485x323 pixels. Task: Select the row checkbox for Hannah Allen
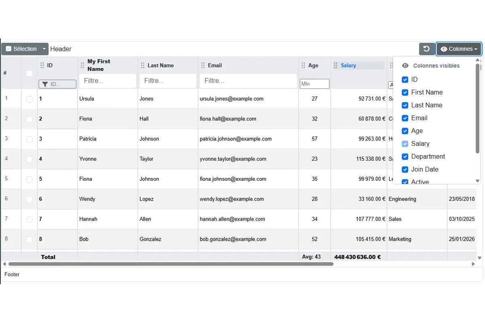point(29,219)
